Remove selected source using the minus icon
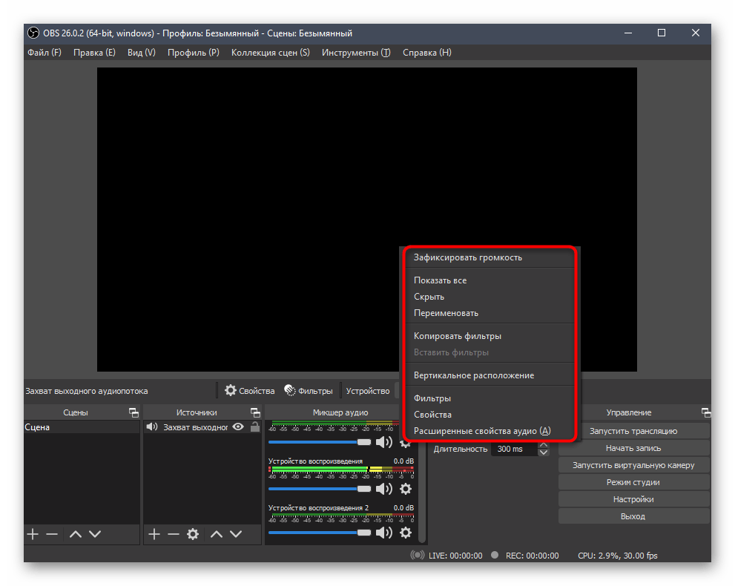Image resolution: width=735 pixels, height=586 pixels. tap(173, 534)
